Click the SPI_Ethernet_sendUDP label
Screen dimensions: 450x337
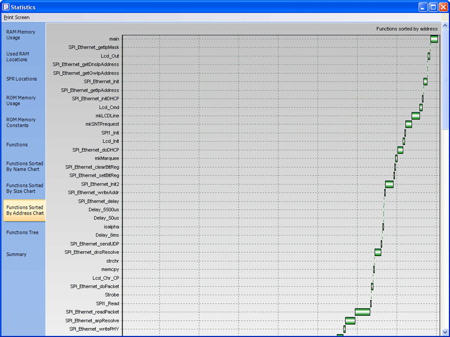(94, 244)
